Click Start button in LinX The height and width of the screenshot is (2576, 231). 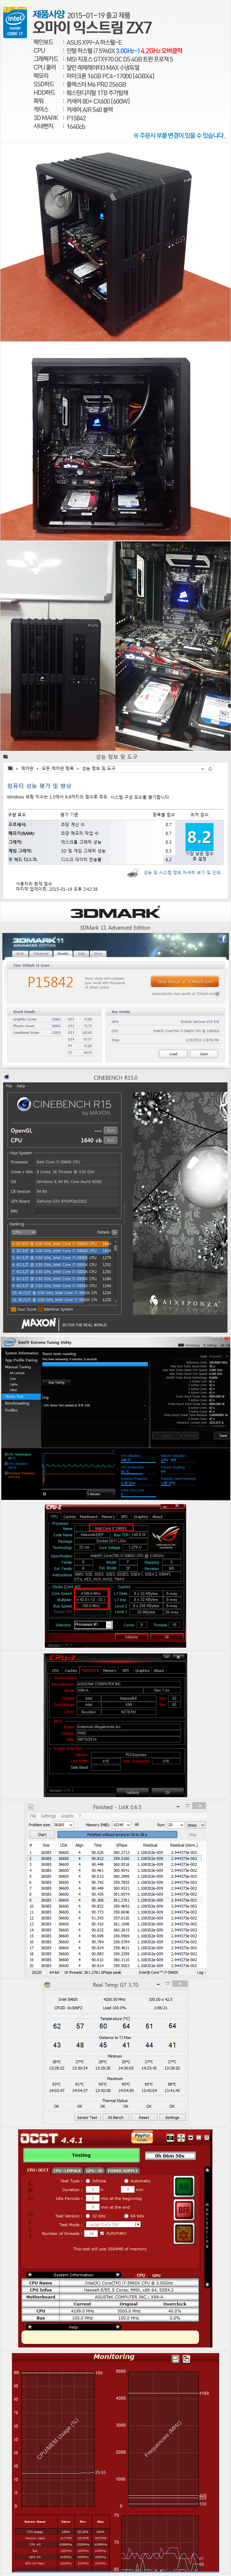(42, 1834)
